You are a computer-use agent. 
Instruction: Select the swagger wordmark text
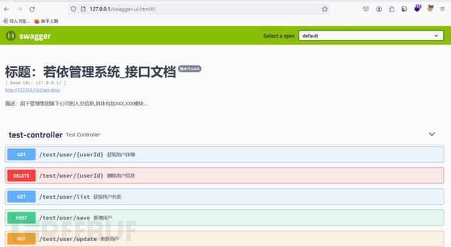[x=35, y=36]
